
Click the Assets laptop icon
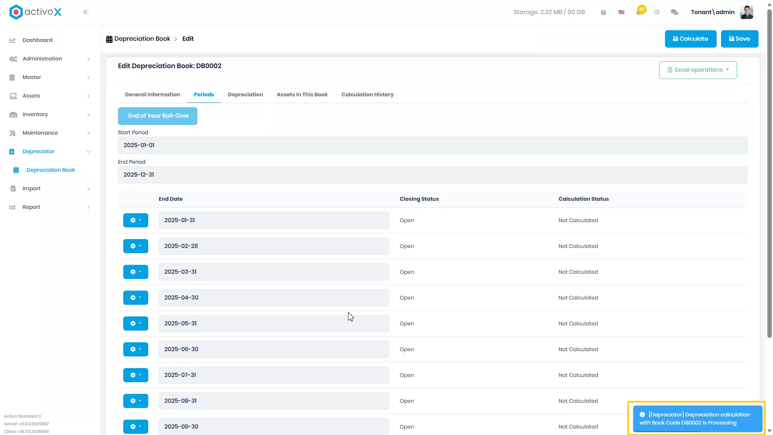point(13,96)
